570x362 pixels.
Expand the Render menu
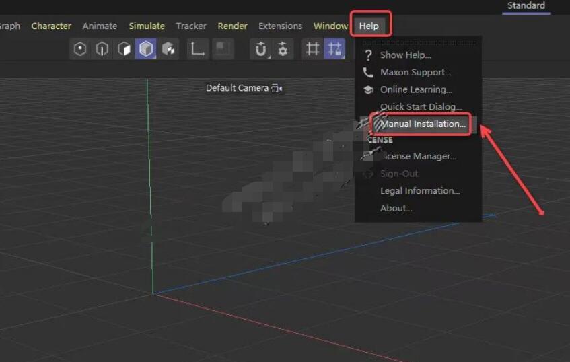tap(232, 26)
